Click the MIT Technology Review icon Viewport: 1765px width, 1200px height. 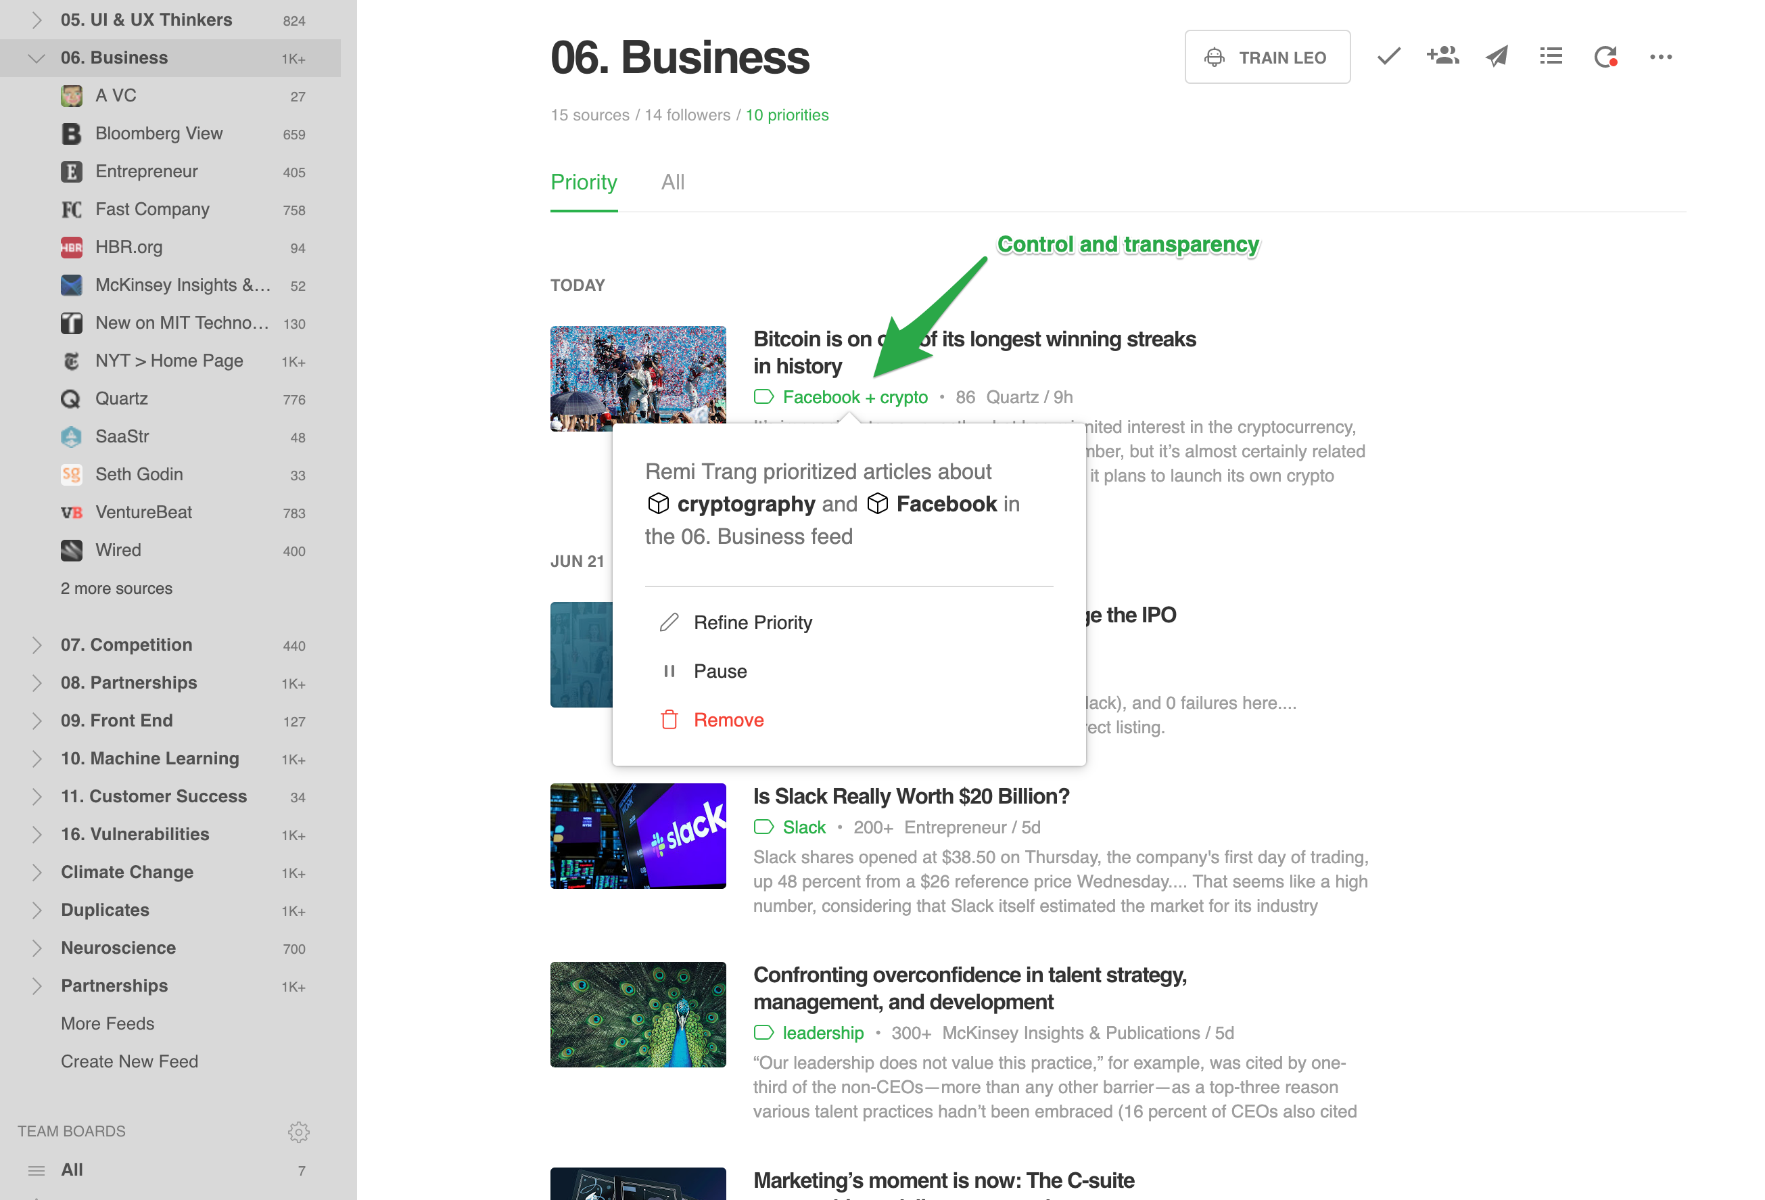pyautogui.click(x=72, y=323)
